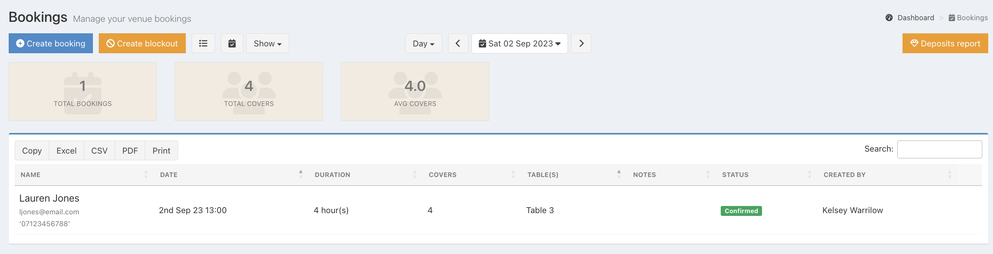Go to next day arrow

point(581,43)
